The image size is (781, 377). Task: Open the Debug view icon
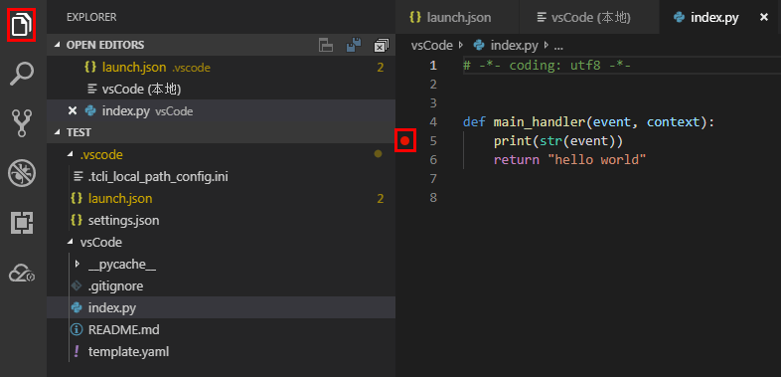coord(22,173)
